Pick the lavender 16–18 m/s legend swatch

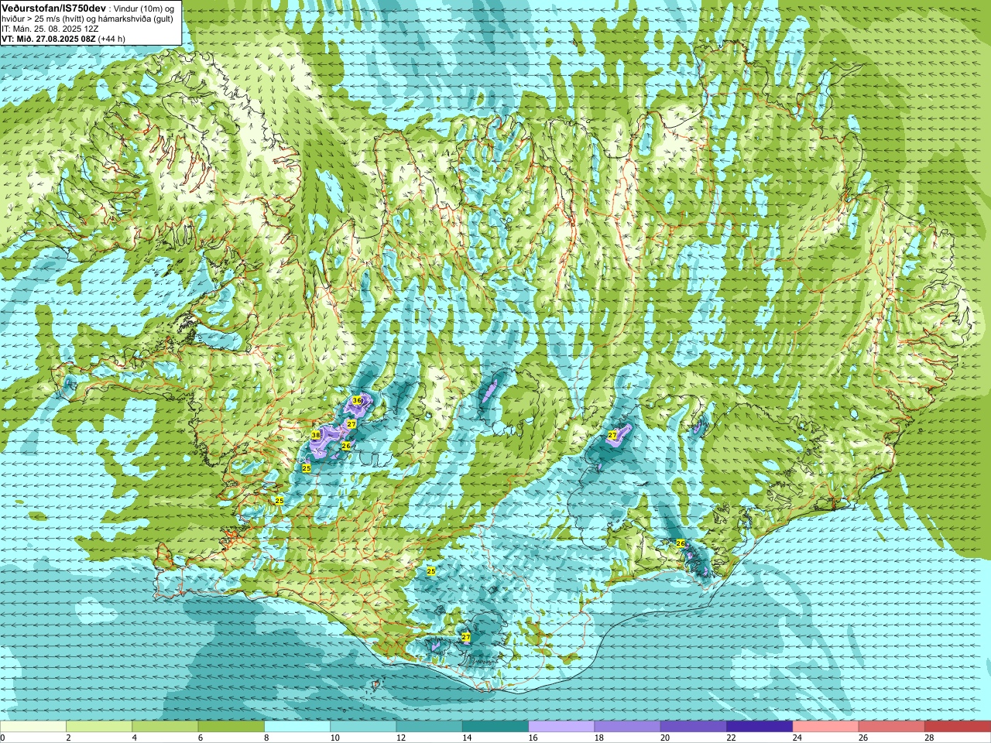point(561,727)
